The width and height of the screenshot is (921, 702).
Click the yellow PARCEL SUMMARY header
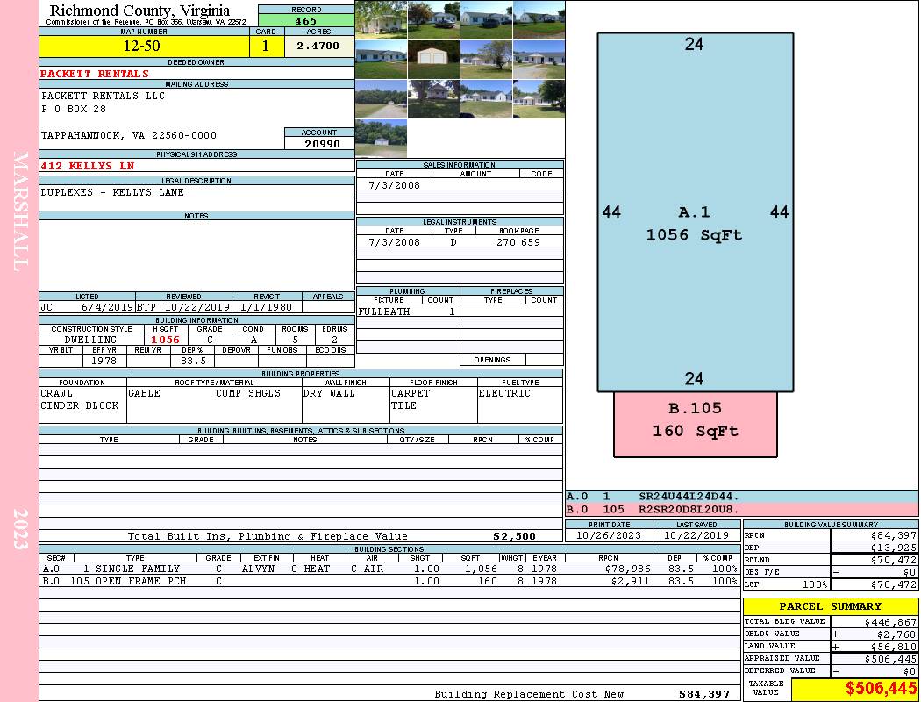[x=830, y=606]
